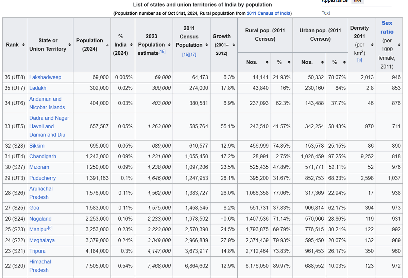The image size is (408, 278).
Task: Click the Lakshadweep link
Action: [x=45, y=77]
